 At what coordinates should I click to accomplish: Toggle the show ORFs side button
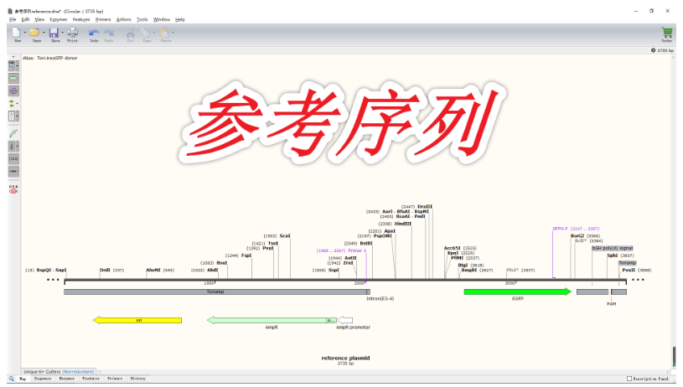coord(12,104)
